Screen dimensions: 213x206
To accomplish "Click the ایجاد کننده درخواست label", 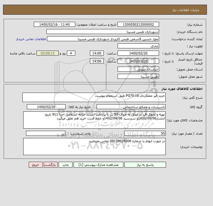I will click(x=187, y=39).
